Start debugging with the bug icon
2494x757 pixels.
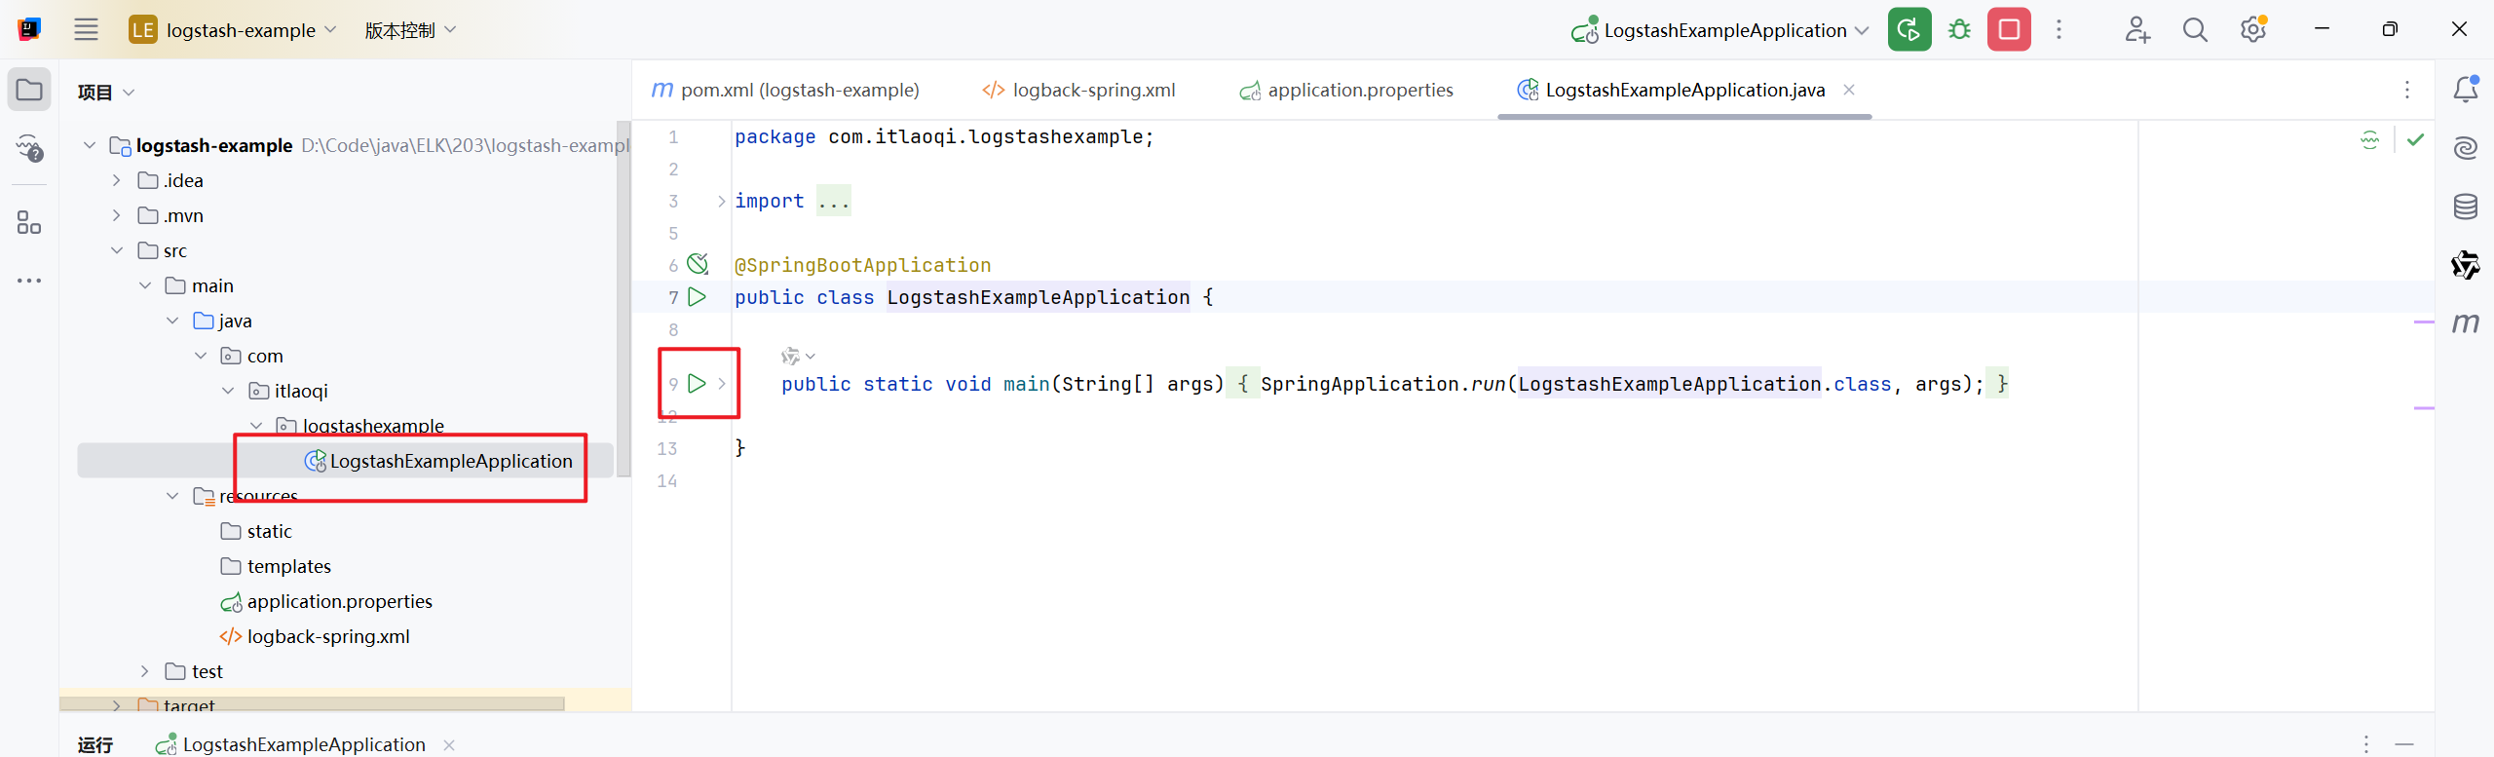(x=1959, y=29)
